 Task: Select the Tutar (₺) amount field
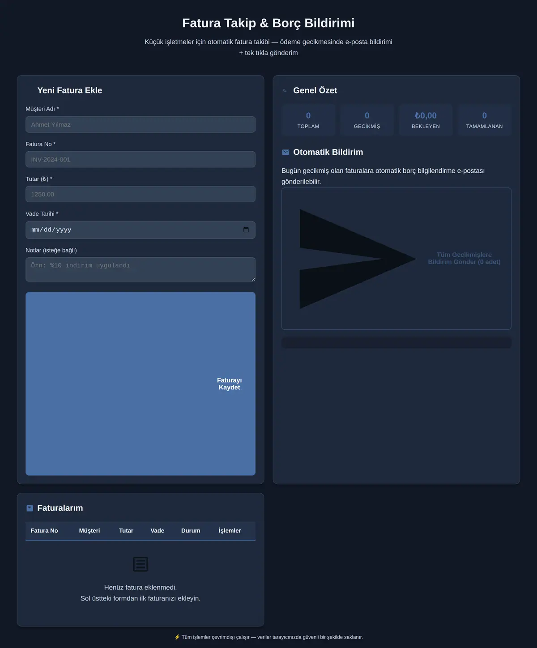[x=141, y=194]
